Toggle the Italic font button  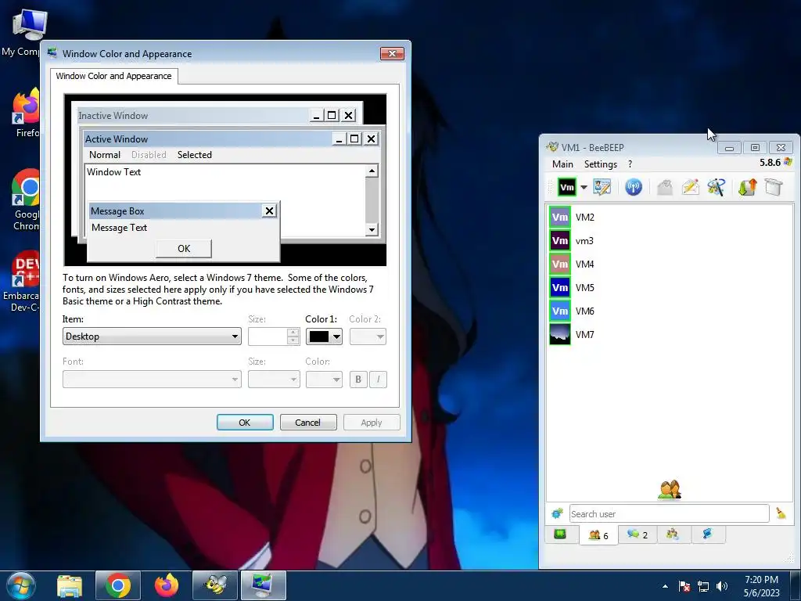[x=378, y=380]
